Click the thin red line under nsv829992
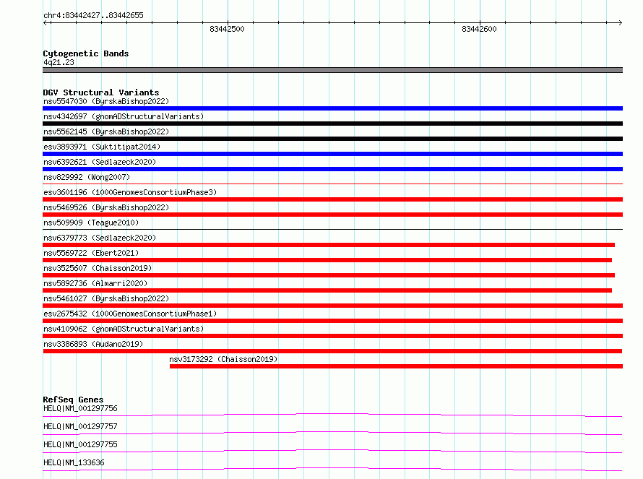Screen dimensions: 643x479 coord(332,184)
